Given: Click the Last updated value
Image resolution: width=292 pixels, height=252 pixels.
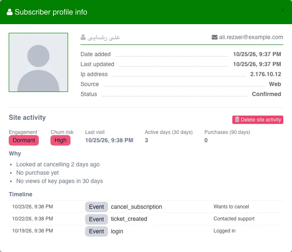Looking at the screenshot, I should coord(257,64).
